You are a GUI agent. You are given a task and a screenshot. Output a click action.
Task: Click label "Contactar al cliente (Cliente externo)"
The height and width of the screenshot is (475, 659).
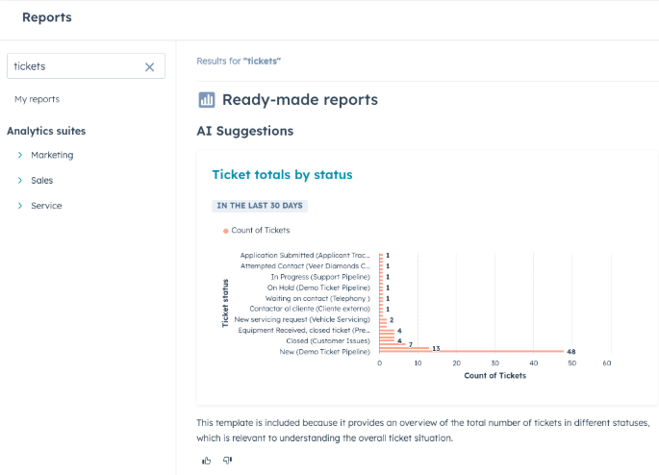click(310, 309)
